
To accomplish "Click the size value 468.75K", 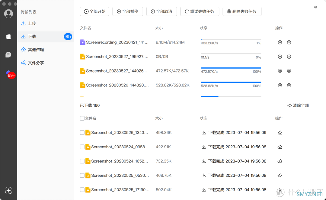I will tap(164, 176).
